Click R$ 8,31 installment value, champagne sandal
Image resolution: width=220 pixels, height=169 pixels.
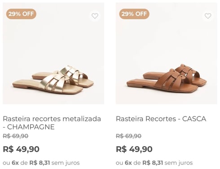(40, 163)
